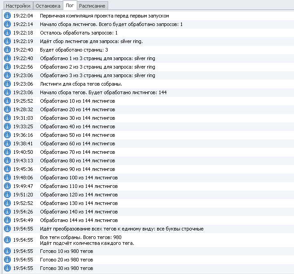Click info icon of the 19:45:36 entry

click(x=7, y=169)
